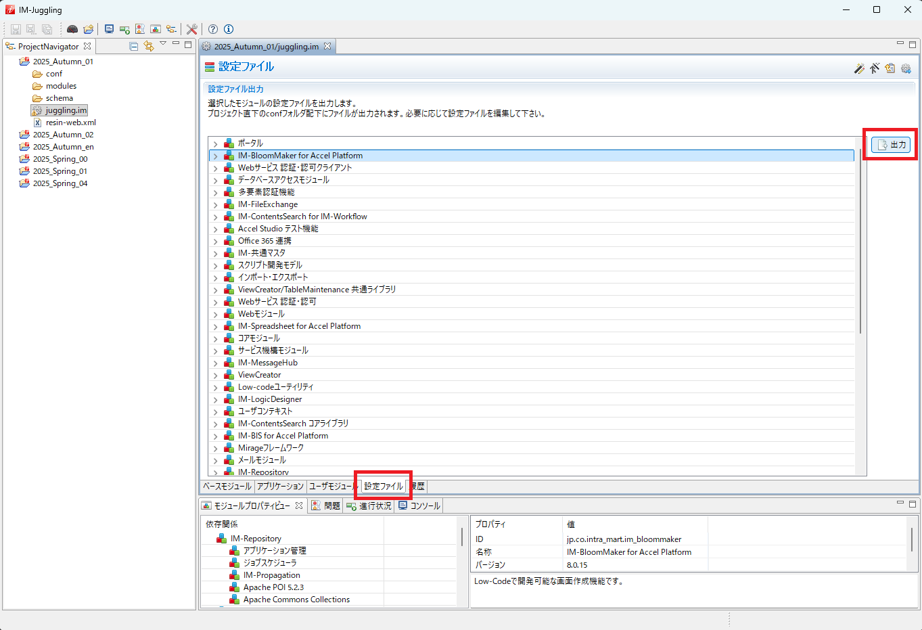The height and width of the screenshot is (630, 922).
Task: Switch to the ベースモジュール tab
Action: (227, 487)
